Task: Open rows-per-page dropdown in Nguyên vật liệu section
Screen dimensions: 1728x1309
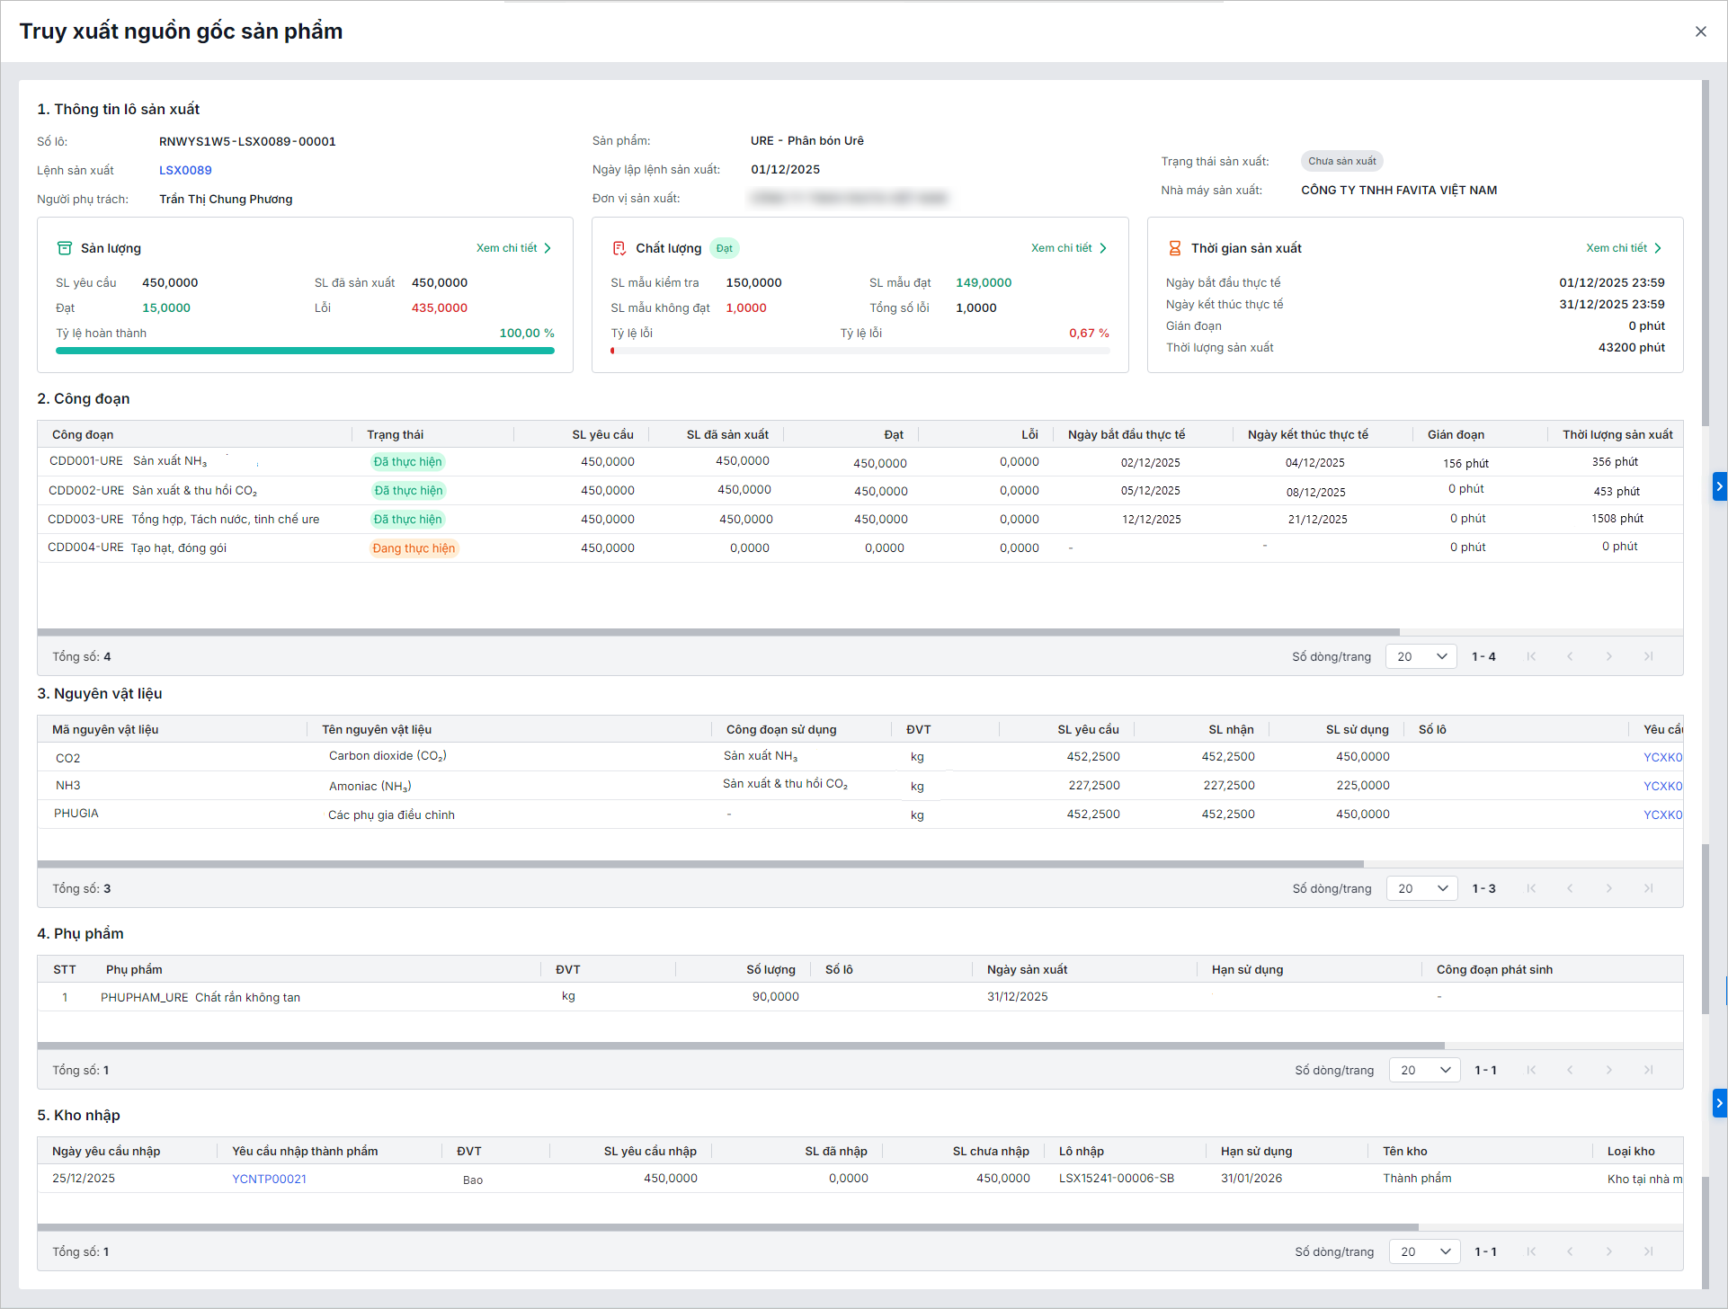Action: [x=1421, y=888]
